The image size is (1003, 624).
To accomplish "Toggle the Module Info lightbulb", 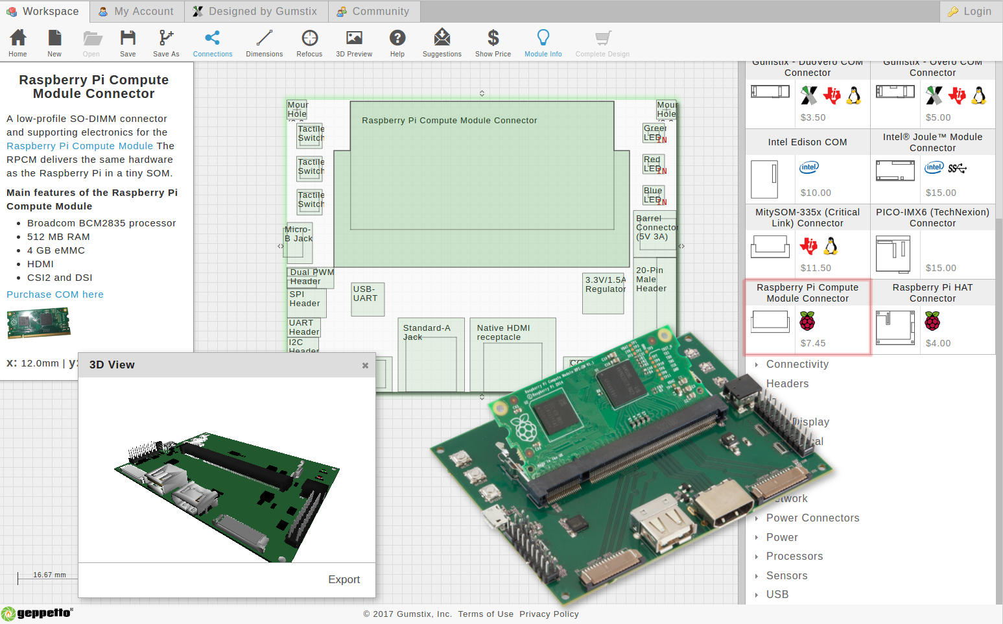I will coord(543,43).
